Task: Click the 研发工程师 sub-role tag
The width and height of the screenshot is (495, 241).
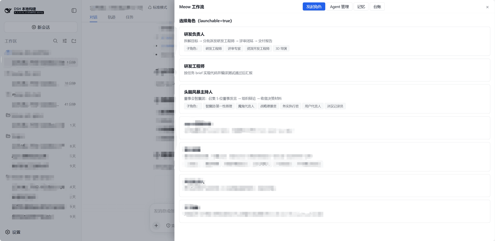Action: [x=213, y=49]
